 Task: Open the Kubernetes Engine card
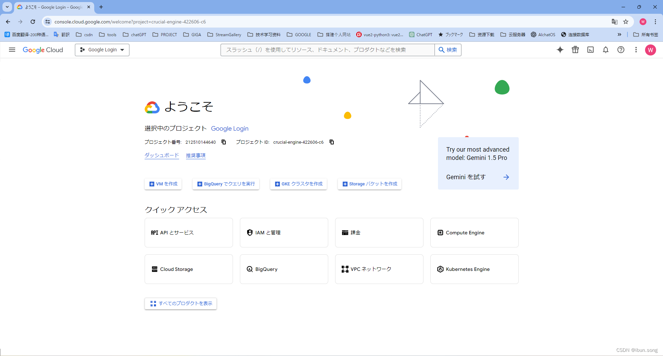tap(475, 269)
